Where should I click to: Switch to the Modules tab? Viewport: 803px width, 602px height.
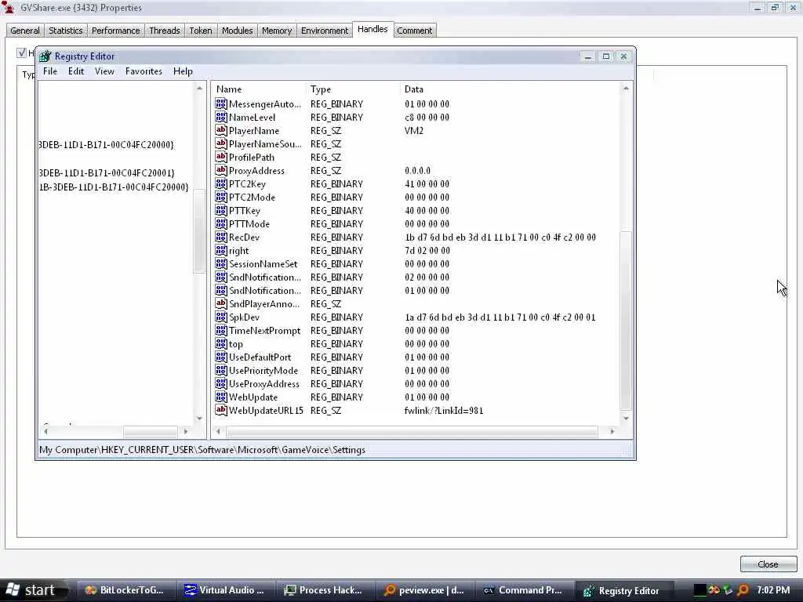pos(237,31)
